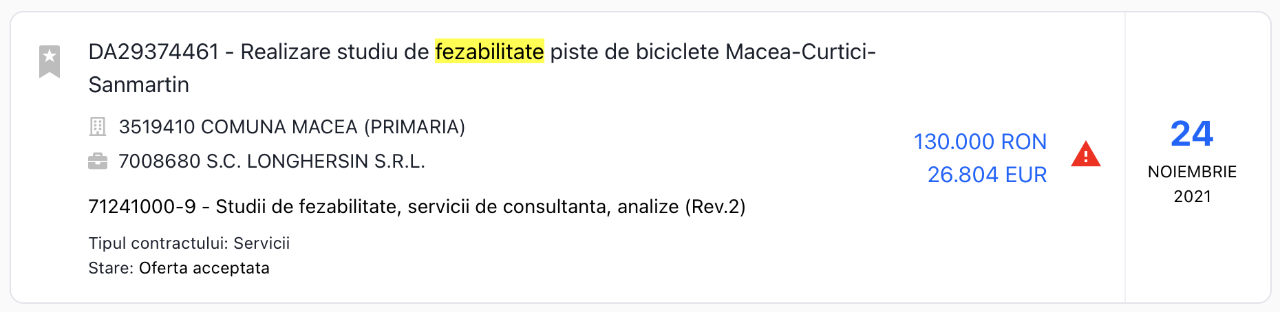Click the briefcase icon beside LONGHERSIN
This screenshot has width=1280, height=312.
coord(98,161)
